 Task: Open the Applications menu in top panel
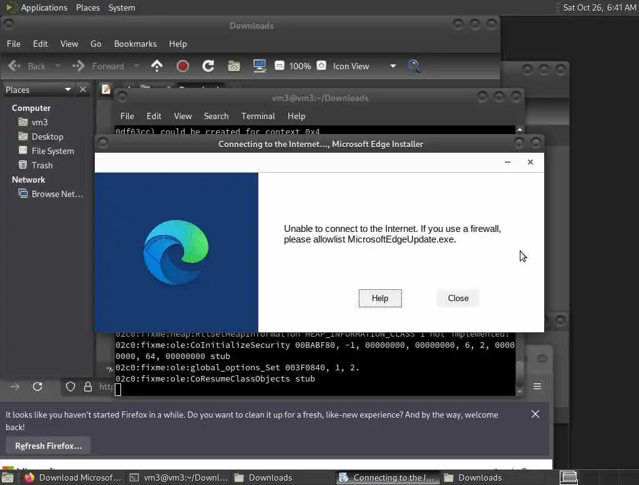[37, 7]
